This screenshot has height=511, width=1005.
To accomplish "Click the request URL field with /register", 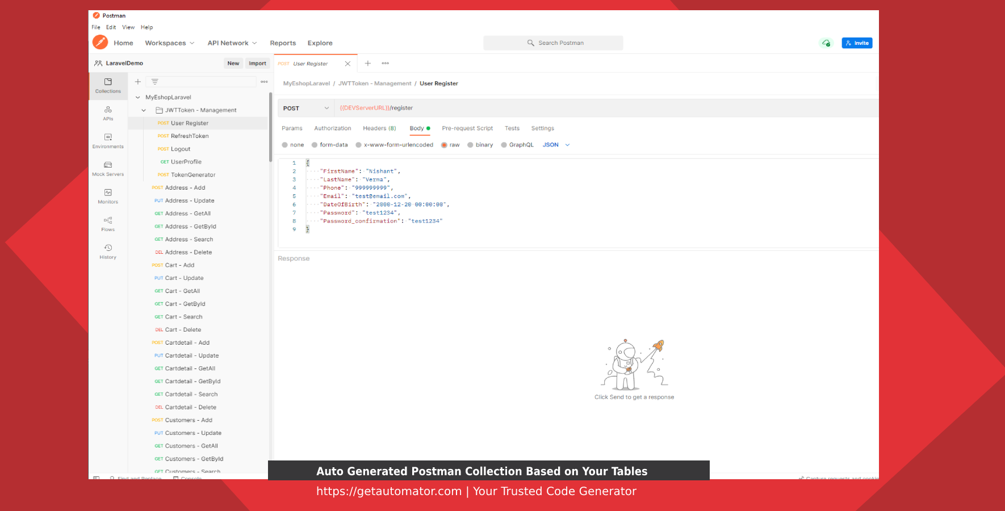I will tap(606, 108).
